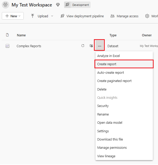
Task: Open View deployment pipeline
Action: coord(82,16)
